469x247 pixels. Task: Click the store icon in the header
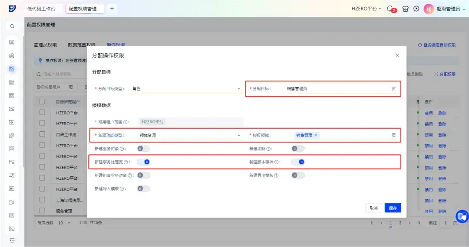405,9
